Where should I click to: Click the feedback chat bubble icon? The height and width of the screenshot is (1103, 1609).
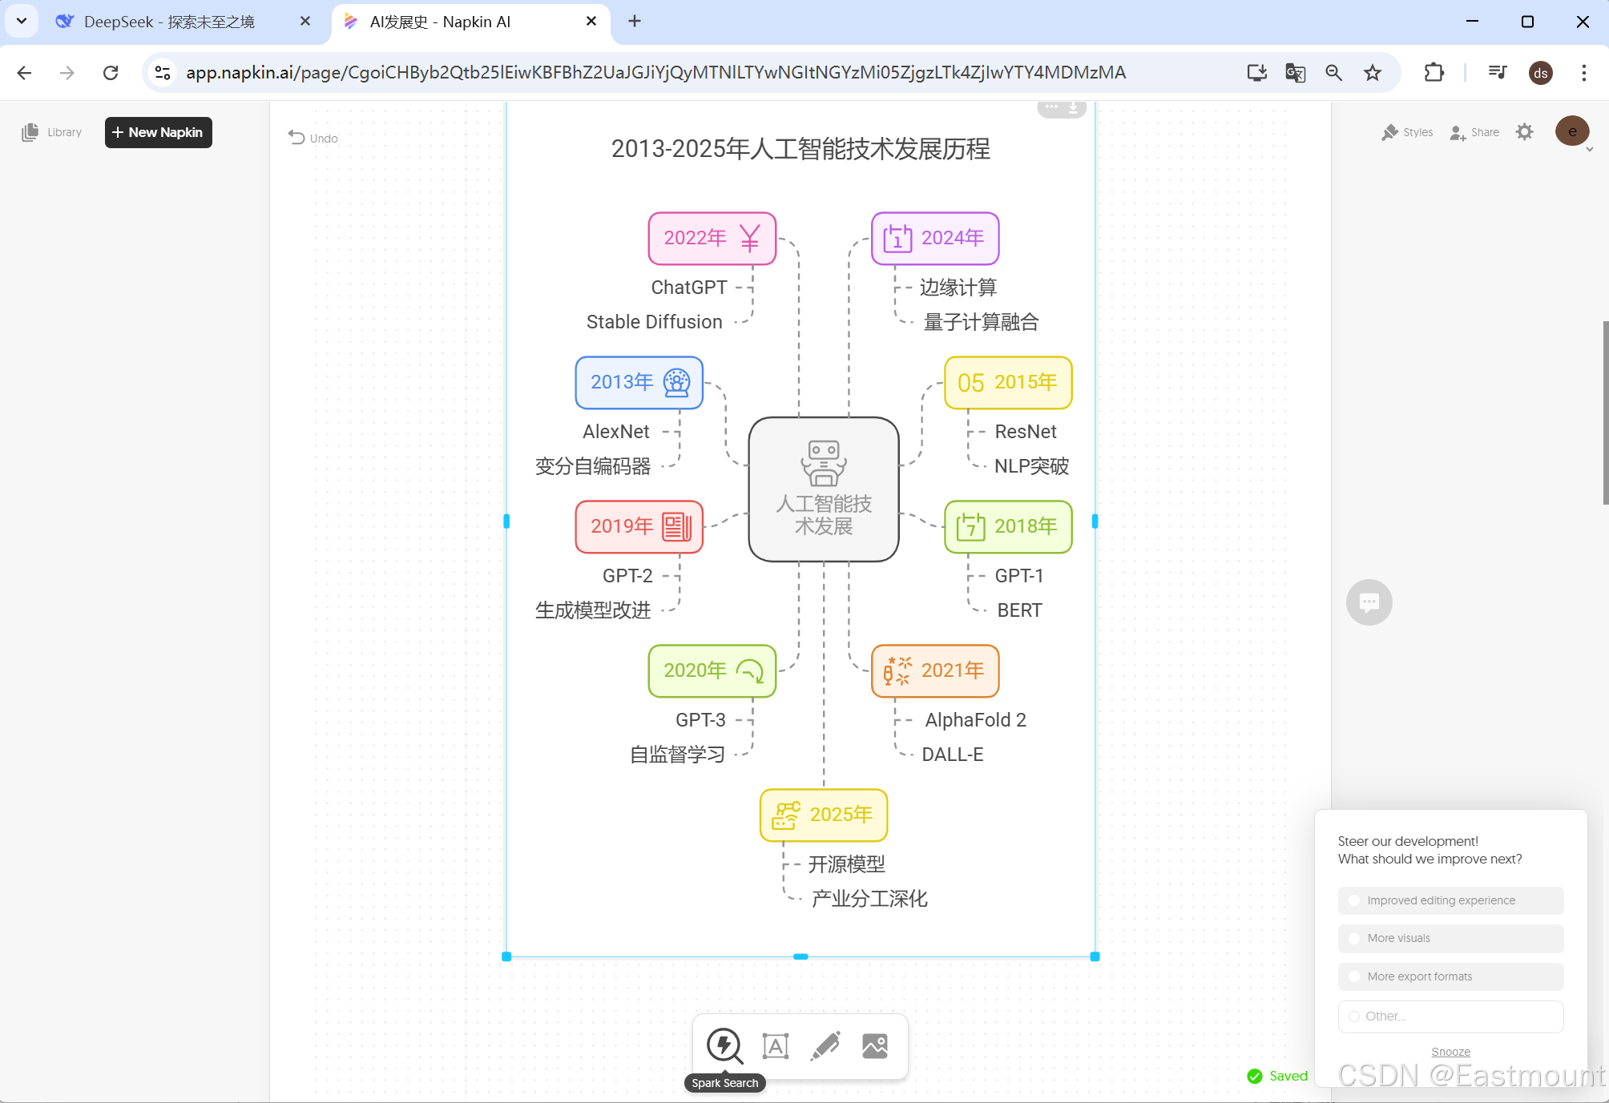tap(1369, 602)
